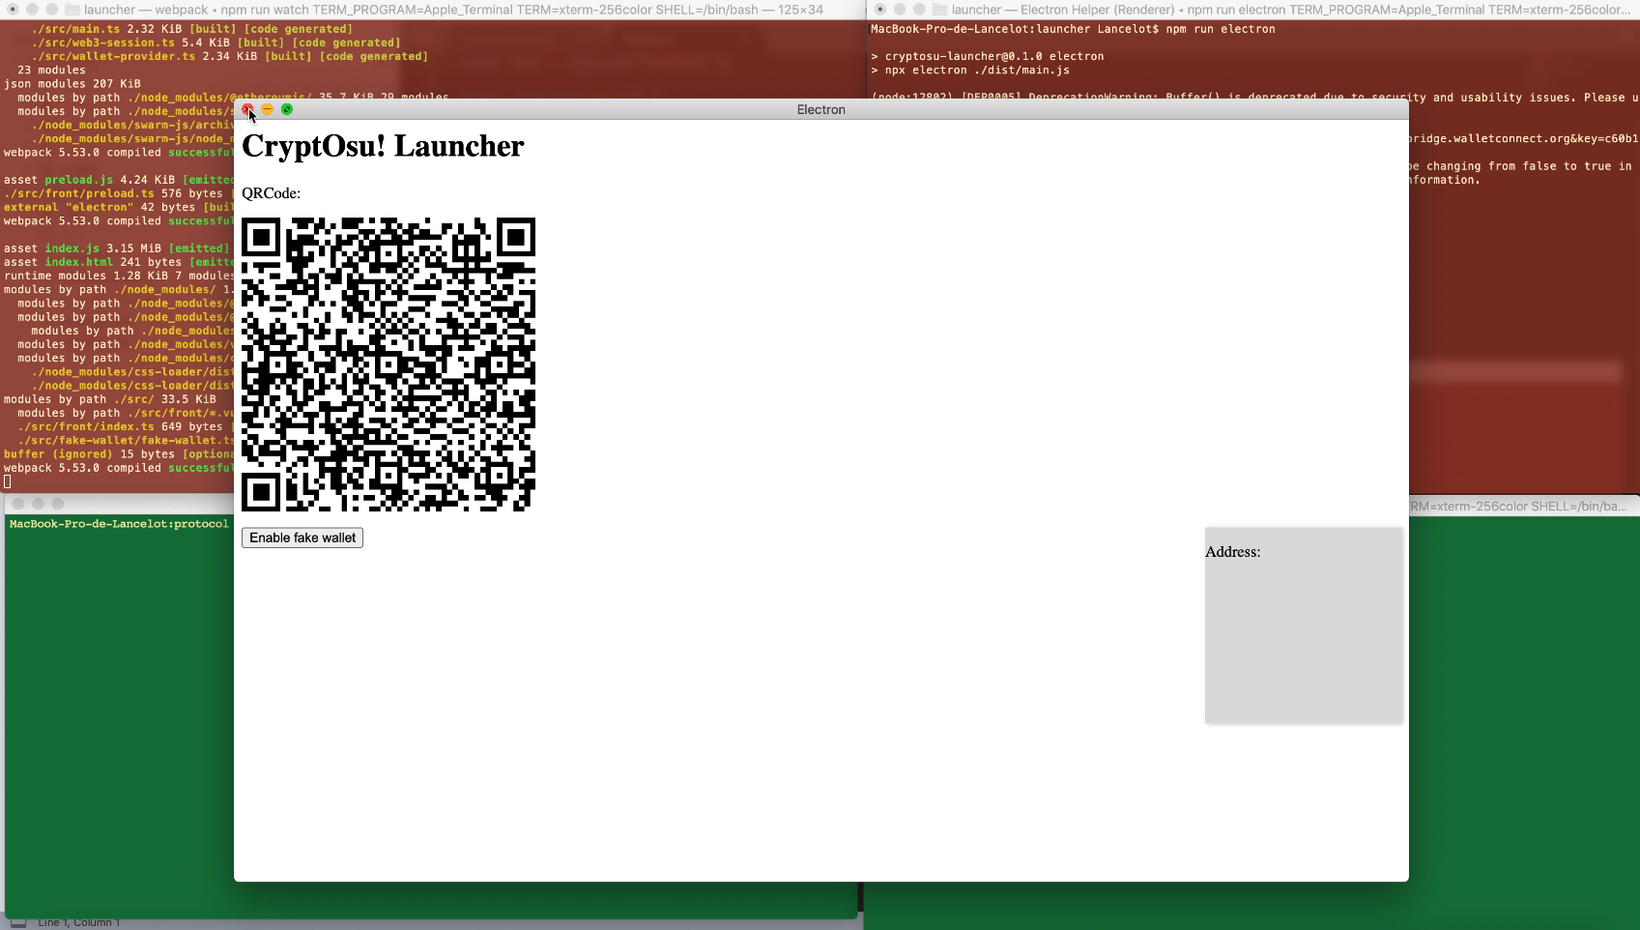Click the '23 modules' terminal line

pyautogui.click(x=51, y=70)
